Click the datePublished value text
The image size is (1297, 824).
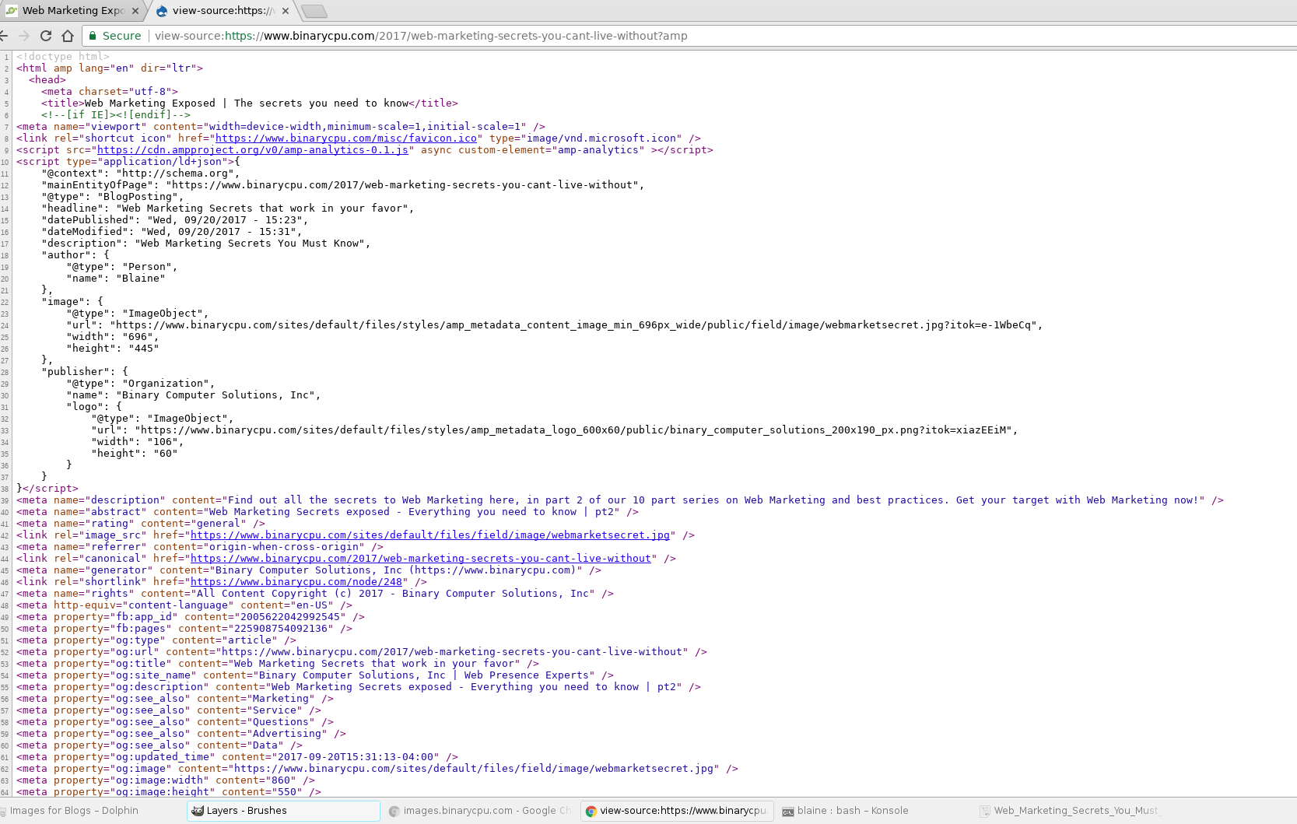click(x=225, y=220)
